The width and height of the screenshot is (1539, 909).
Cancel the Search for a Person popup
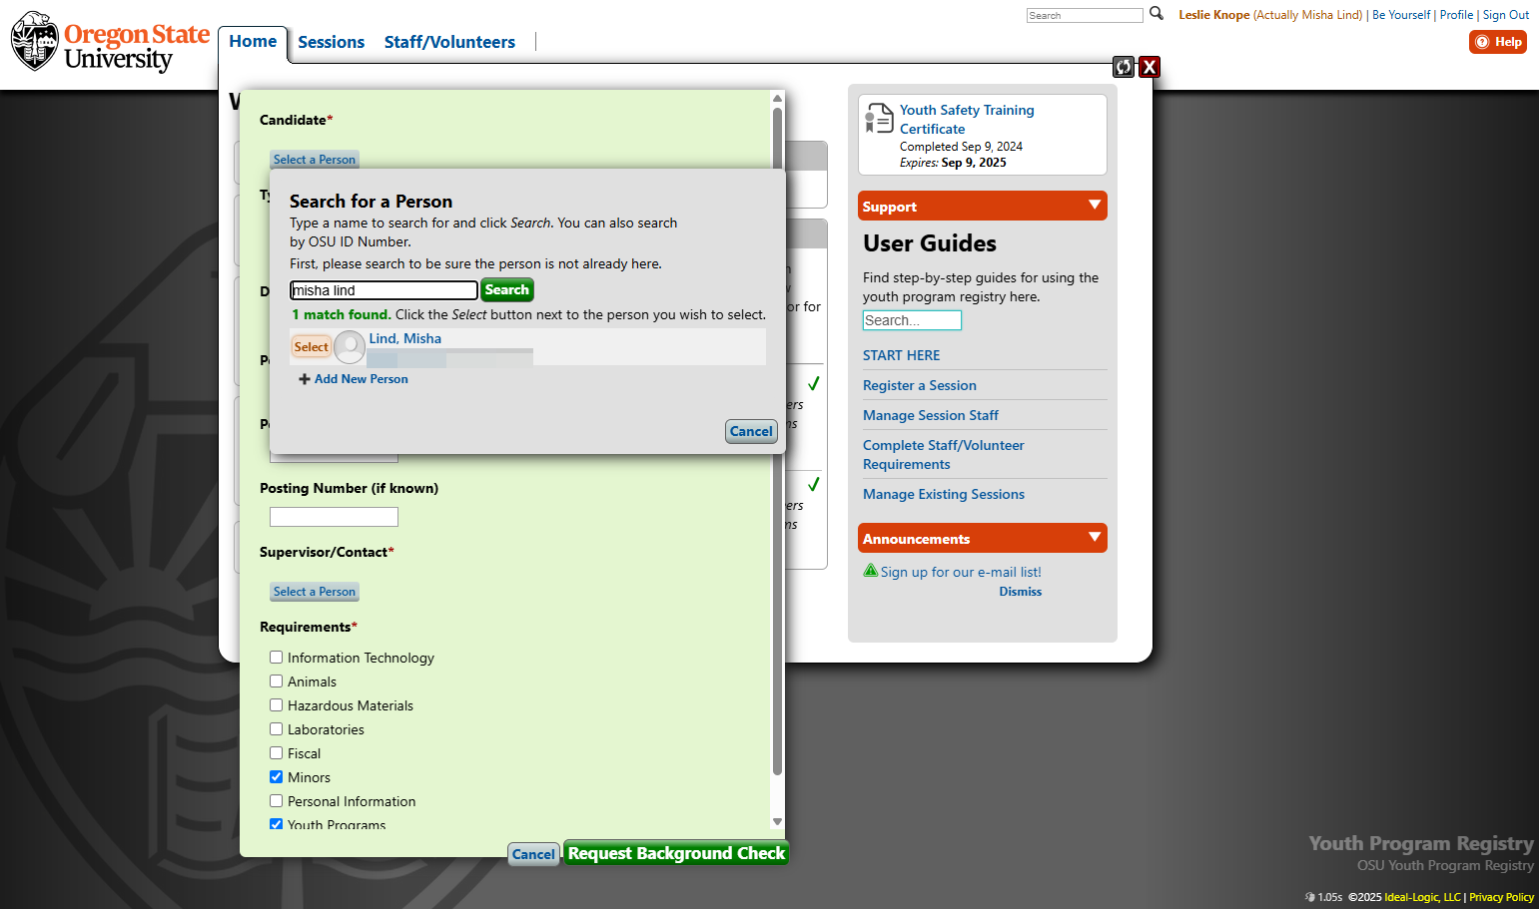(x=751, y=431)
